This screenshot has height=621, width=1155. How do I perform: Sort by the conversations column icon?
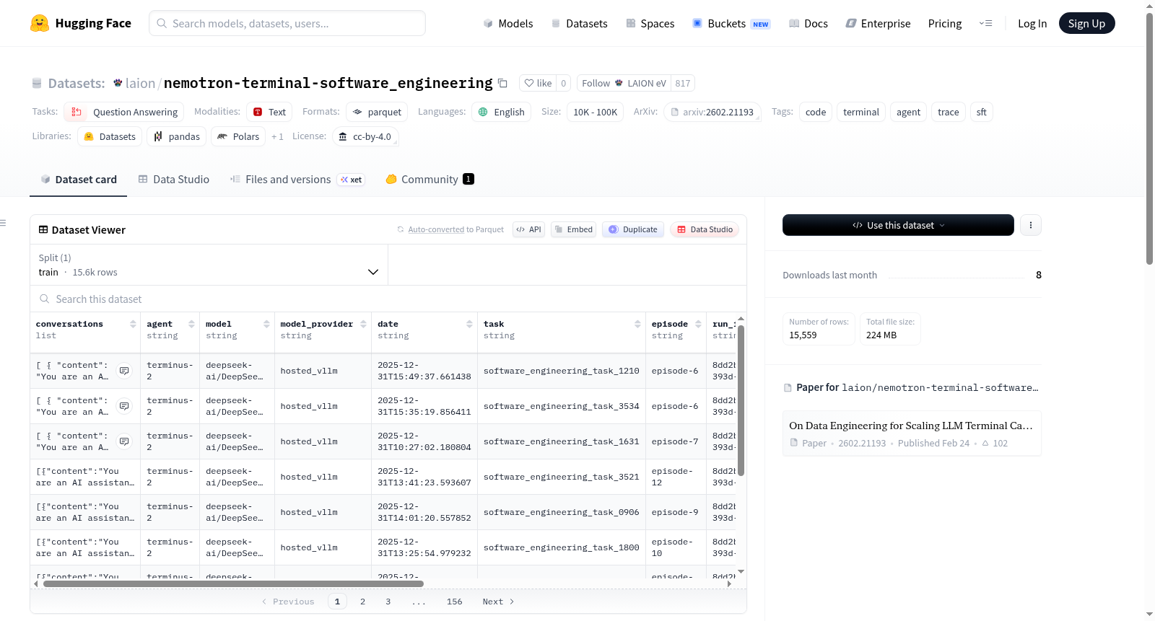point(133,324)
